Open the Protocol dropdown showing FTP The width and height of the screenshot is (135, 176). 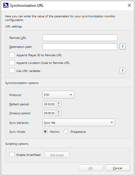58,95
